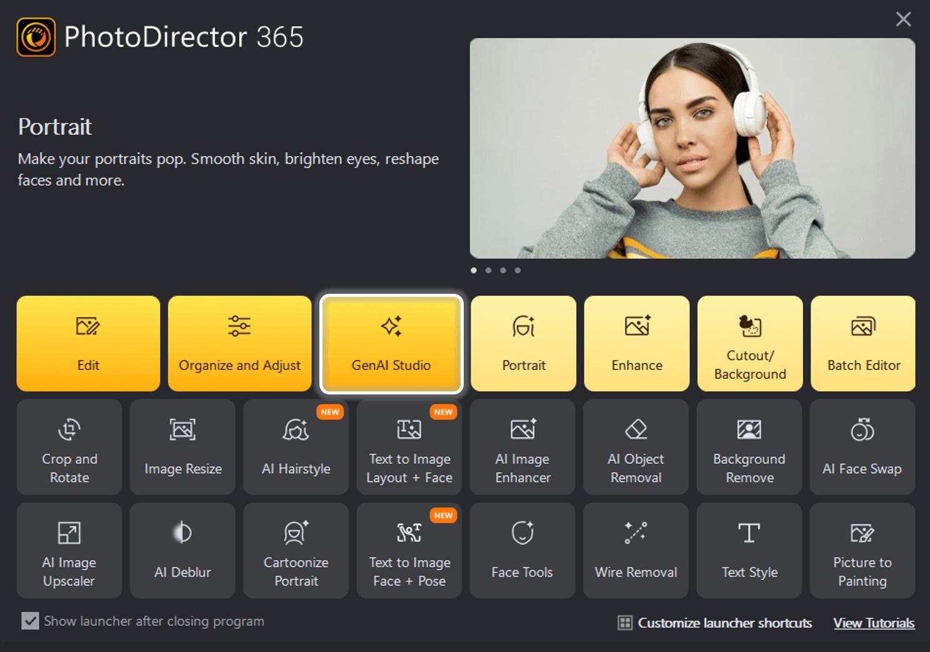Launch AI Image Upscaler
Image resolution: width=930 pixels, height=652 pixels.
[69, 551]
